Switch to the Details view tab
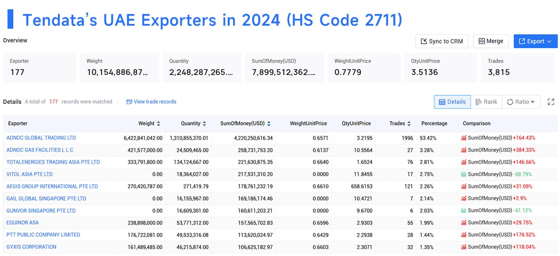Image resolution: width=560 pixels, height=256 pixels. [452, 102]
